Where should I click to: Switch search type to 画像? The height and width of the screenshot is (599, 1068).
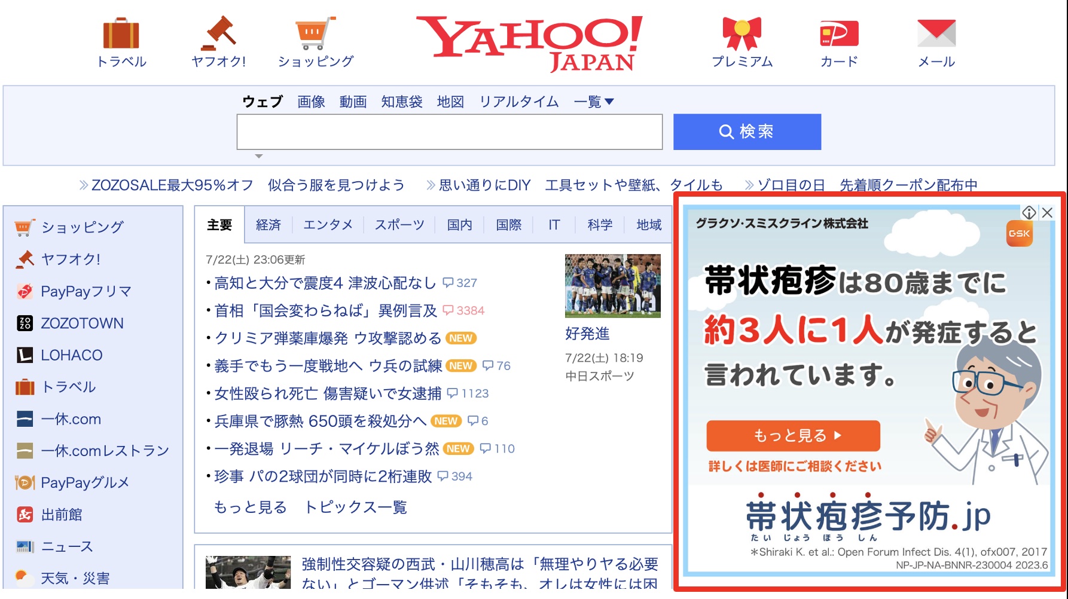coord(311,102)
